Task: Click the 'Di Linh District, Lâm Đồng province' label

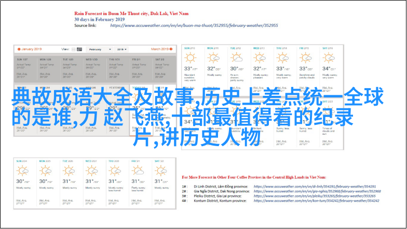Action: click(221, 187)
